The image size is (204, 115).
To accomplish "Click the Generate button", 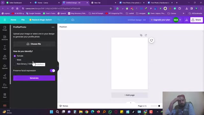I will tap(34, 78).
